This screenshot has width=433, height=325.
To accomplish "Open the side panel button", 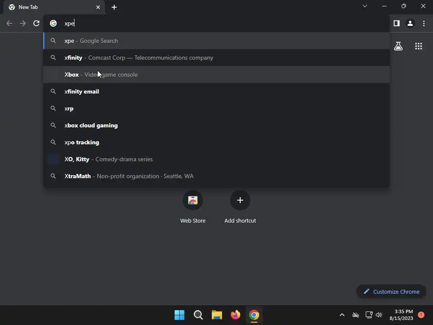I will pos(397,24).
